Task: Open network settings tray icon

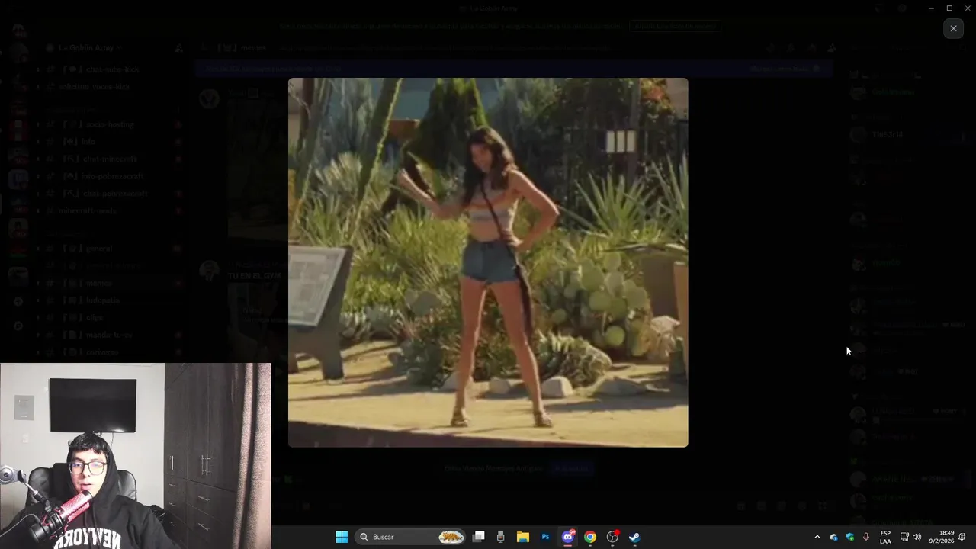Action: pos(904,537)
